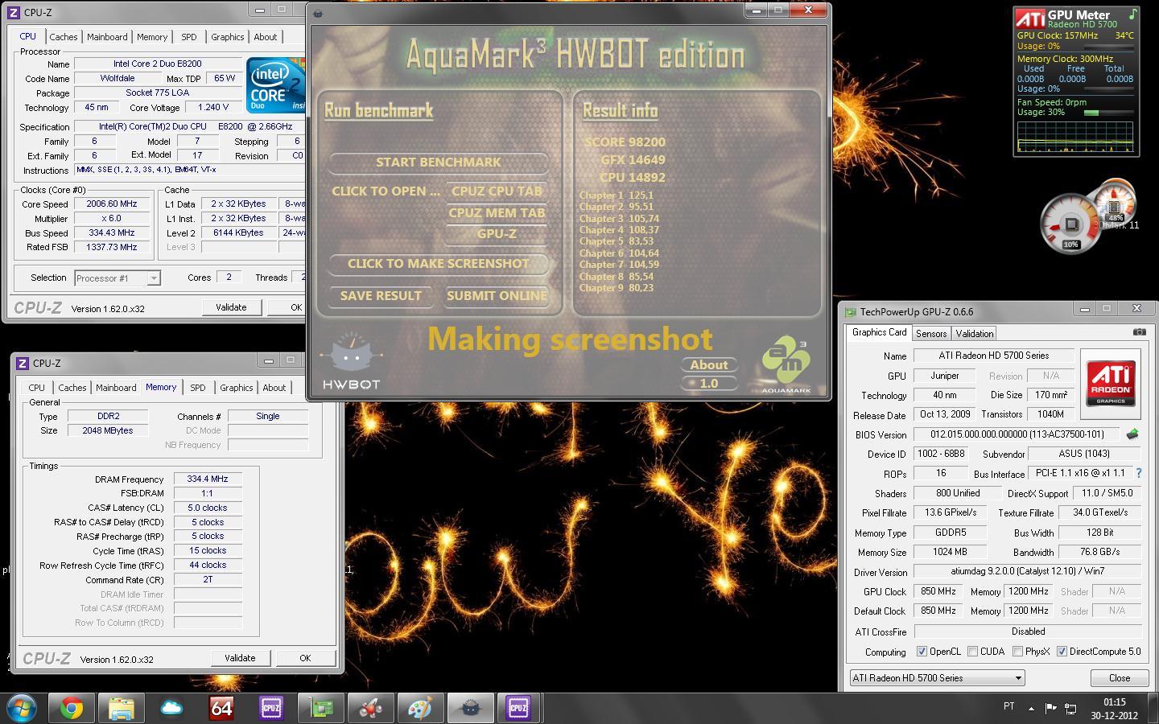Toggle the OpenCL checkbox in GPU-Z
Image resolution: width=1159 pixels, height=724 pixels.
(x=922, y=652)
